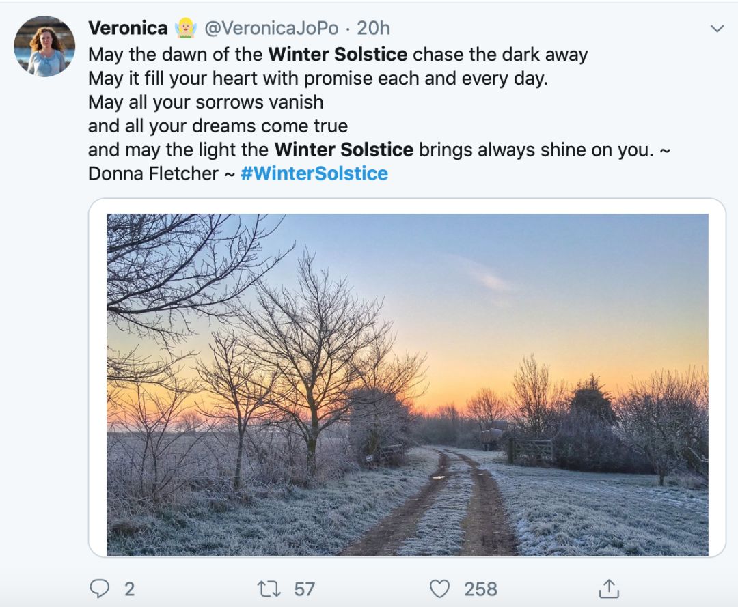Open the tweet via the 20h timestamp
The height and width of the screenshot is (607, 738).
373,28
